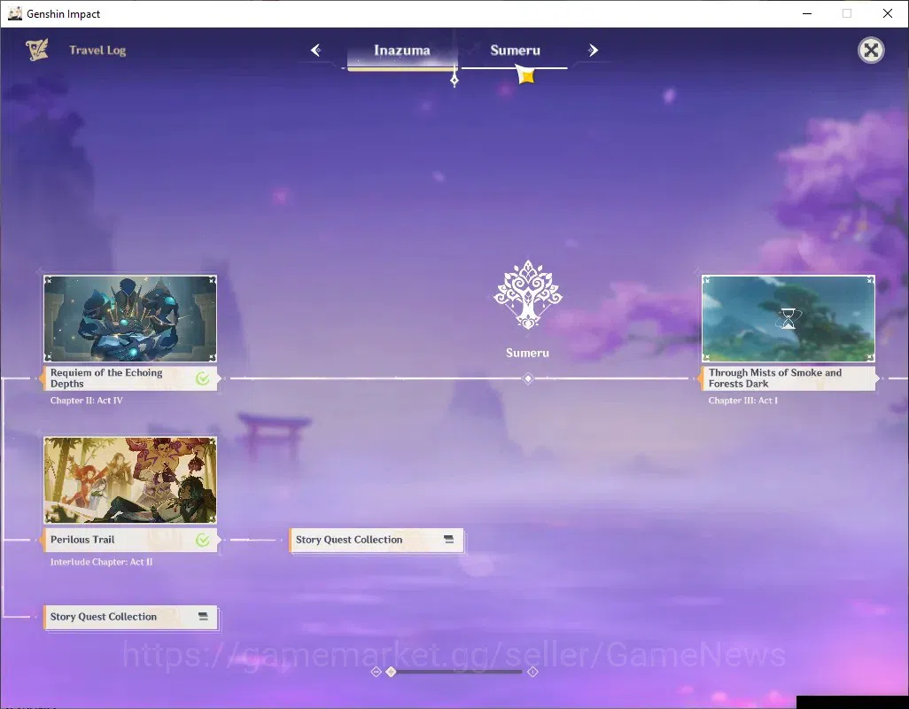Image resolution: width=909 pixels, height=709 pixels.
Task: Open the Perilous Trail quest thumbnail
Action: coord(130,480)
